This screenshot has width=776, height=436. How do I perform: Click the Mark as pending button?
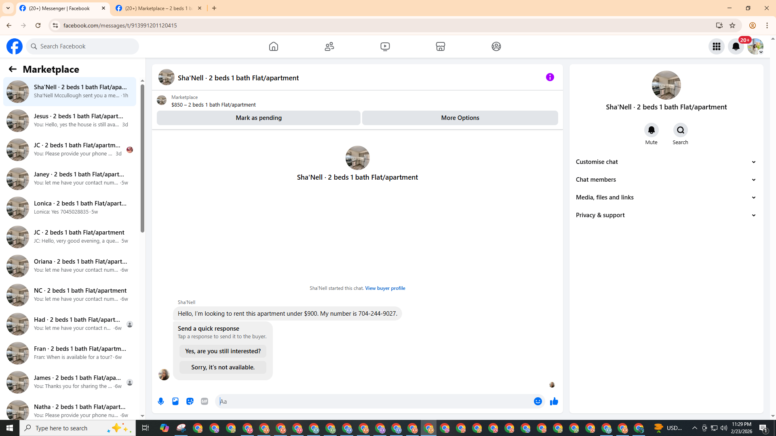pyautogui.click(x=259, y=118)
